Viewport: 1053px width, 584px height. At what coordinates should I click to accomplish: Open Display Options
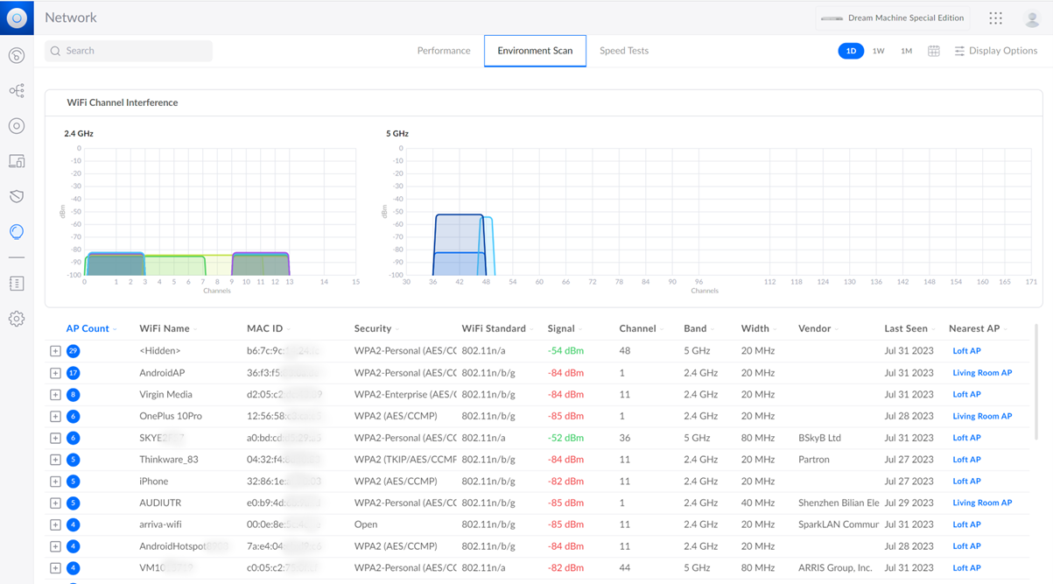tap(995, 51)
